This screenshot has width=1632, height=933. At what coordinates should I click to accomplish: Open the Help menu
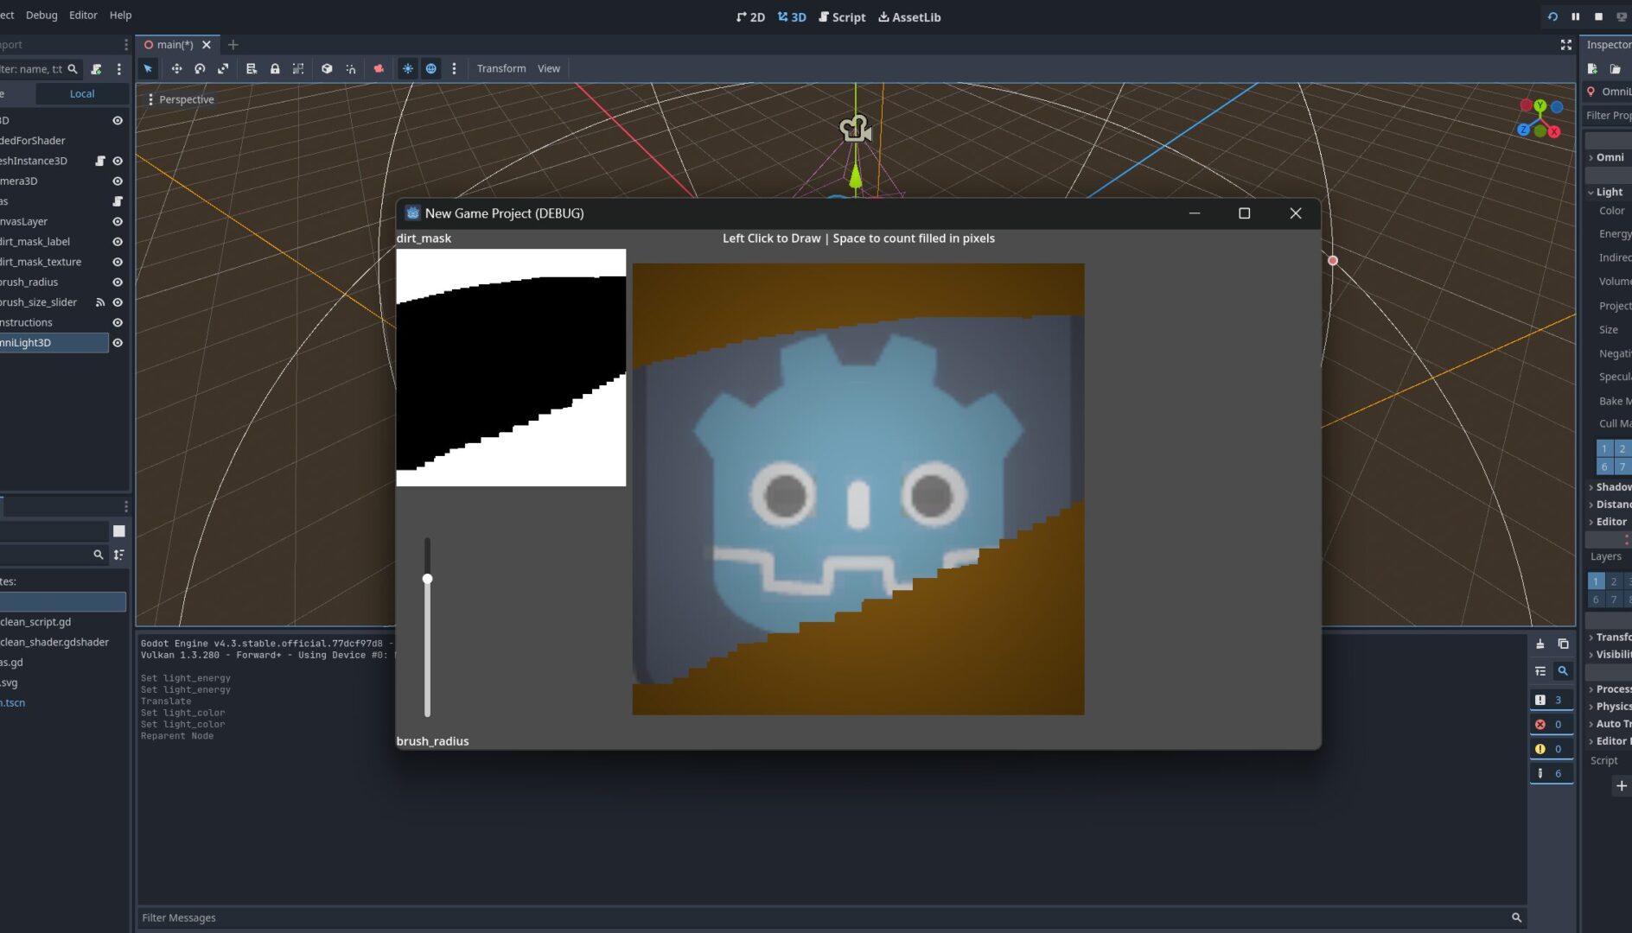coord(120,15)
